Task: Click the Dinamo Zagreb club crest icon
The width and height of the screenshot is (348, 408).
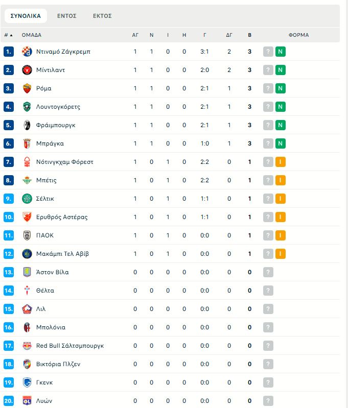Action: point(27,52)
